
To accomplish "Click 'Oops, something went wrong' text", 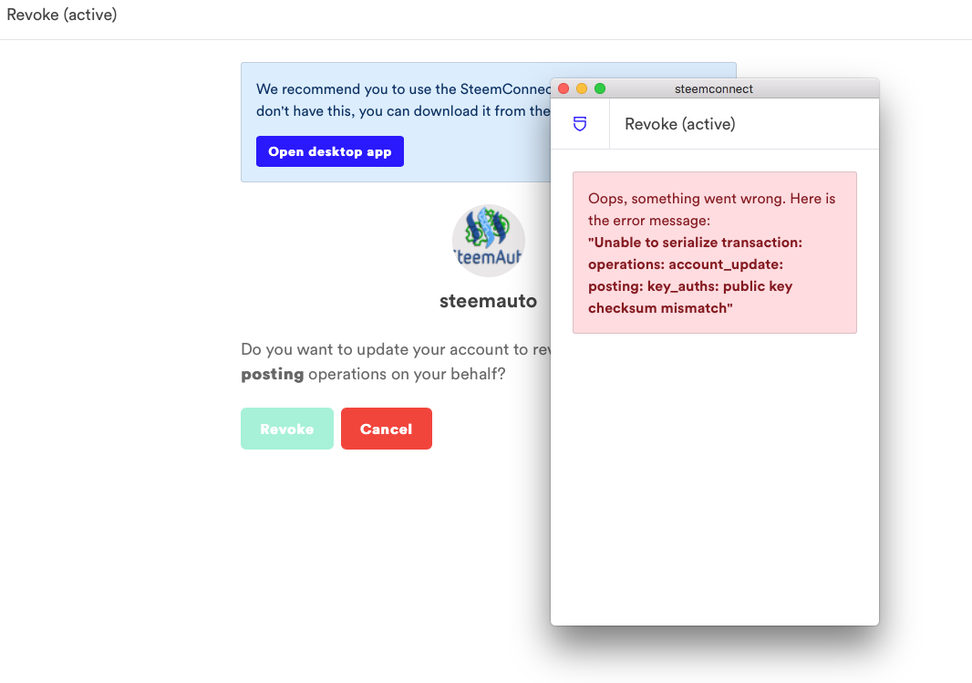I will pos(687,198).
